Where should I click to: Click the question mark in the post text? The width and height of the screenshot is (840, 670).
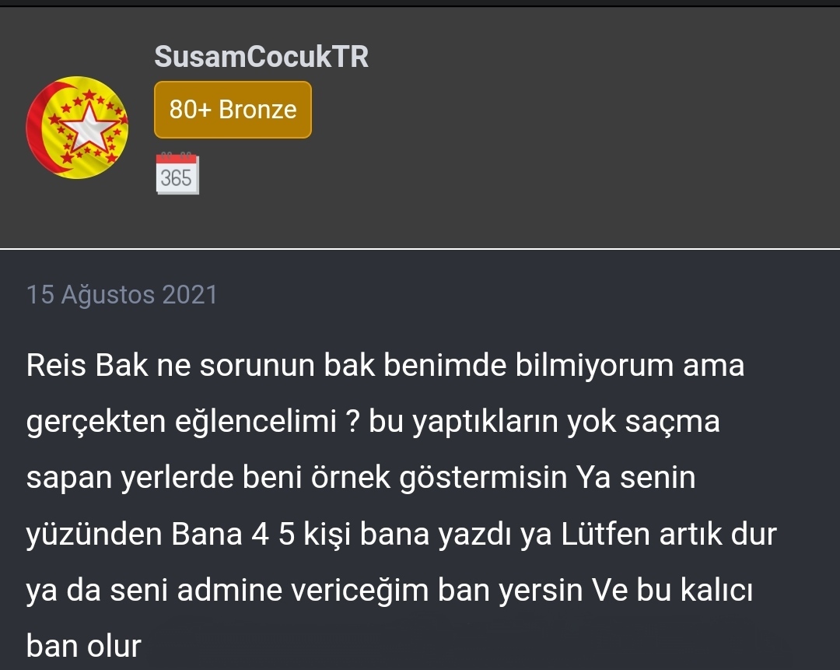click(352, 421)
